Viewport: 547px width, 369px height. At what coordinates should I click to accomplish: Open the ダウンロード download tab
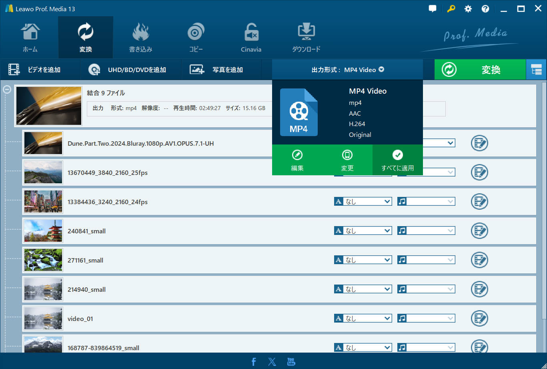point(307,38)
